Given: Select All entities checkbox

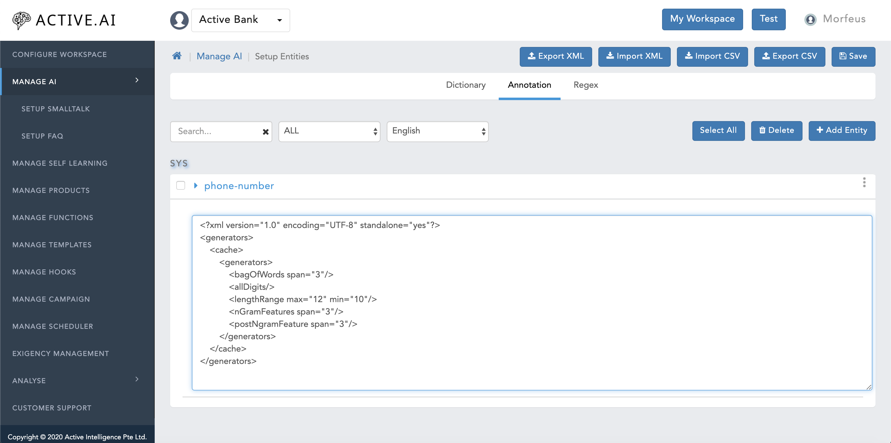Looking at the screenshot, I should click(x=718, y=130).
